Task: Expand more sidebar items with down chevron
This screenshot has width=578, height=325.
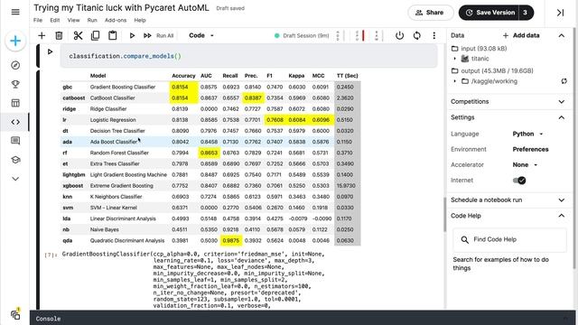Action: (15, 179)
